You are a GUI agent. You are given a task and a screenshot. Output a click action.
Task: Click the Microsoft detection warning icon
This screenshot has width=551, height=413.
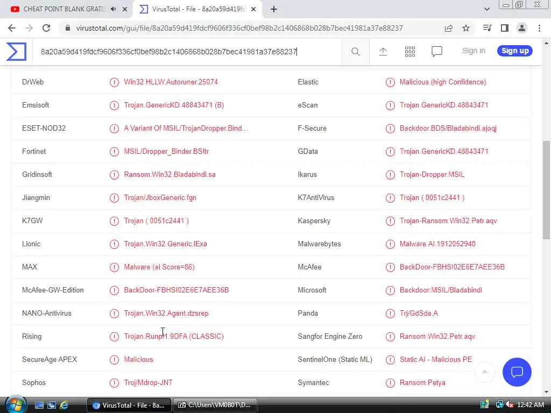click(390, 290)
